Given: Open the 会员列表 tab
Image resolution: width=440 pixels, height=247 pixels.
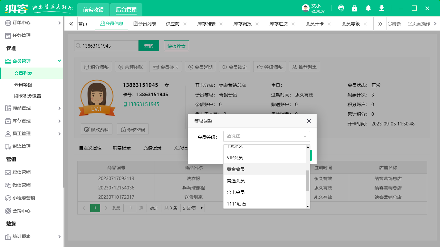Looking at the screenshot, I should tap(145, 24).
